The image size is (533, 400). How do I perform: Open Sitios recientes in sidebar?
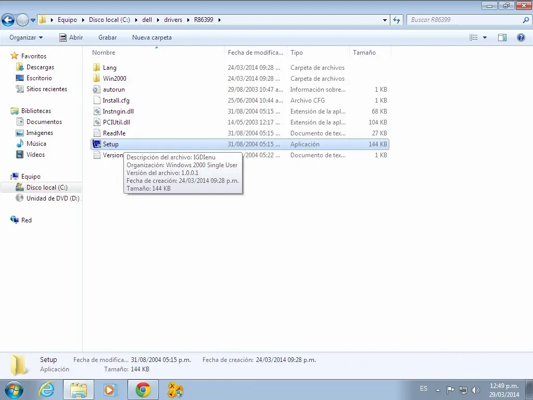[x=46, y=89]
